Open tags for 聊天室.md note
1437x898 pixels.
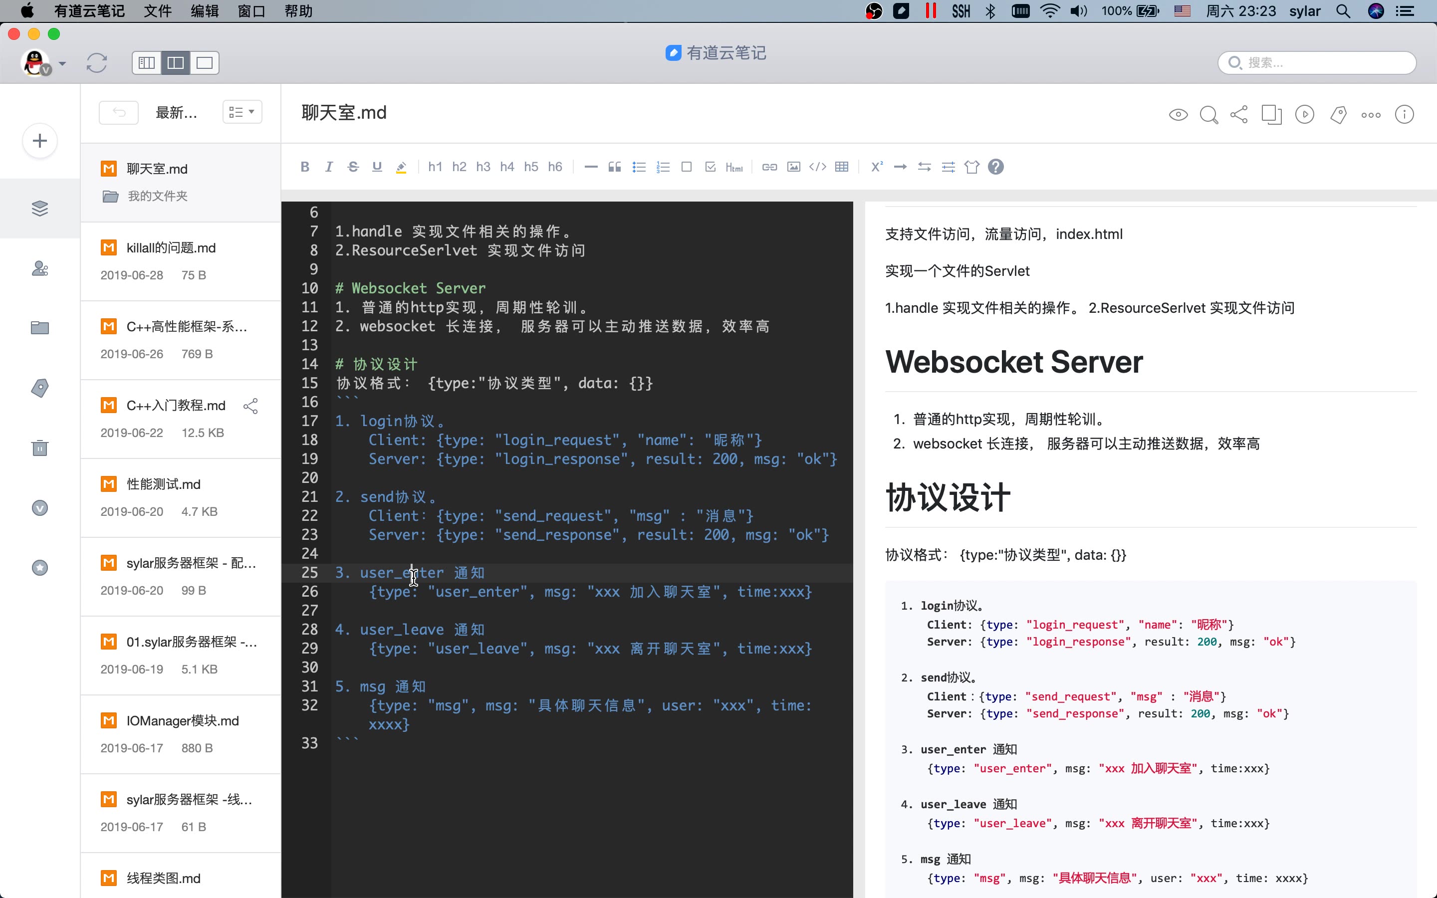point(1338,114)
